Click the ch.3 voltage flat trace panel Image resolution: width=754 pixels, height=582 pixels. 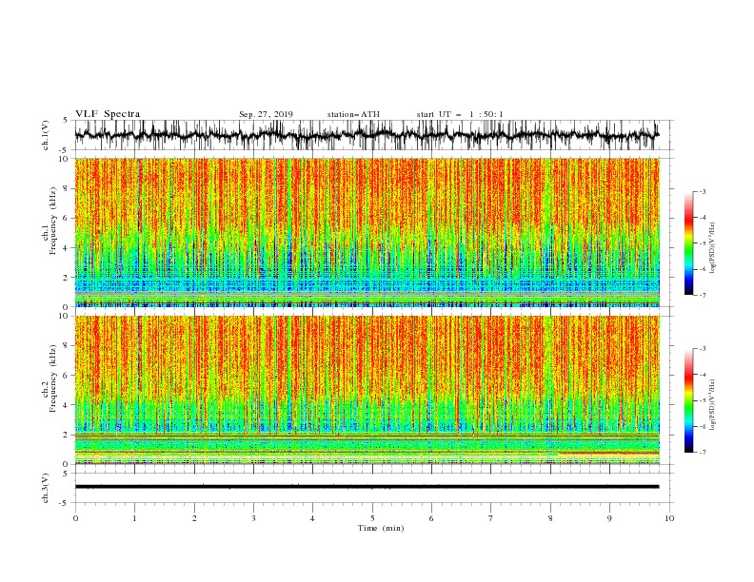(x=374, y=488)
